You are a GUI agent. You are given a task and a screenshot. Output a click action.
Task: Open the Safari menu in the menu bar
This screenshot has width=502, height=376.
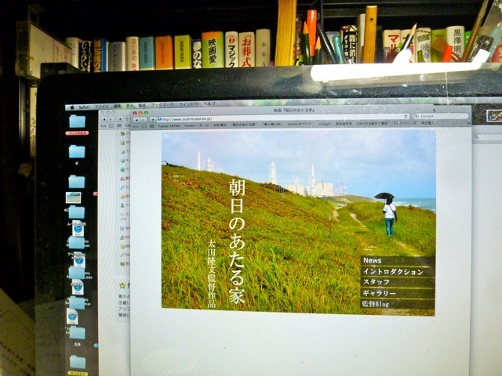point(84,107)
